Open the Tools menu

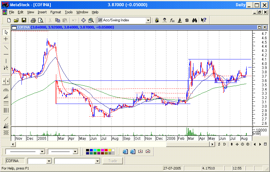click(x=68, y=12)
